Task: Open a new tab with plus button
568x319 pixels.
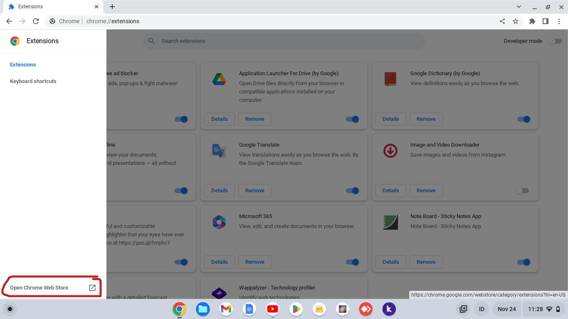Action: click(x=112, y=7)
